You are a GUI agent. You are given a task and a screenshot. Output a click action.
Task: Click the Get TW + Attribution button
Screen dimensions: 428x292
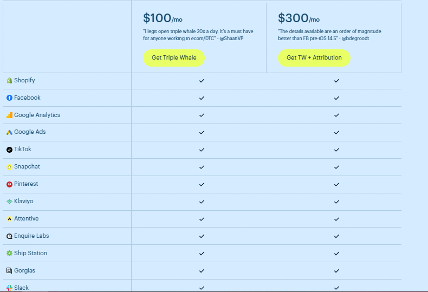pos(314,58)
